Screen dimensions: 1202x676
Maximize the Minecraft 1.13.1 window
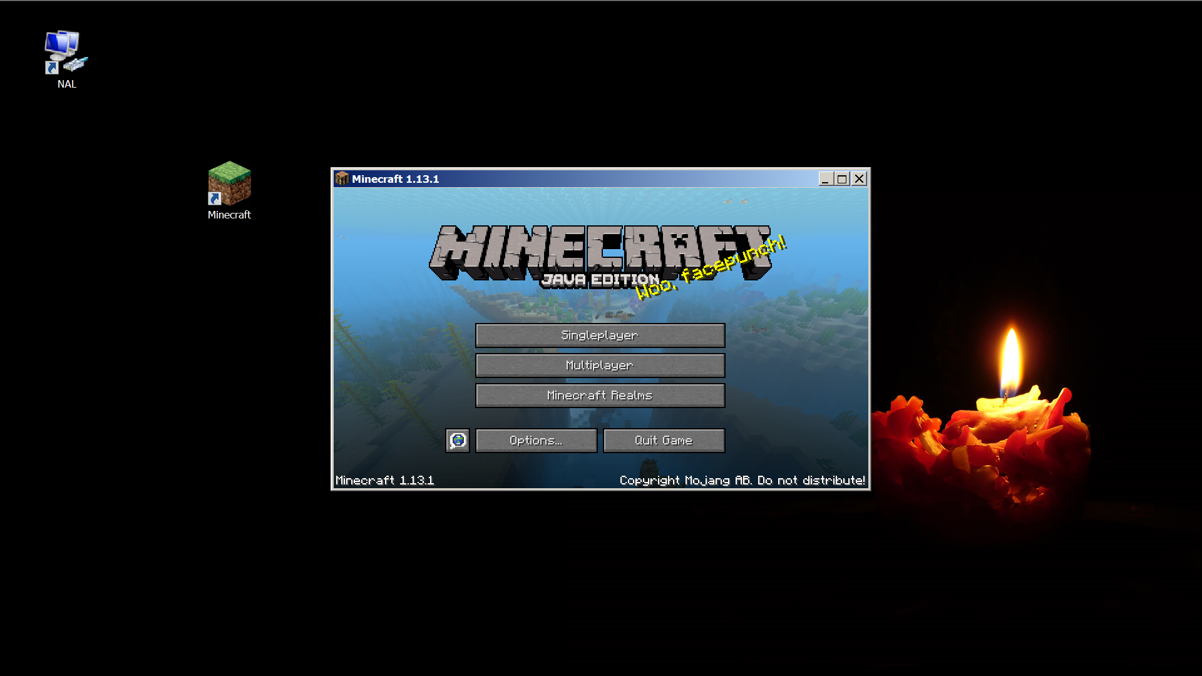(842, 179)
